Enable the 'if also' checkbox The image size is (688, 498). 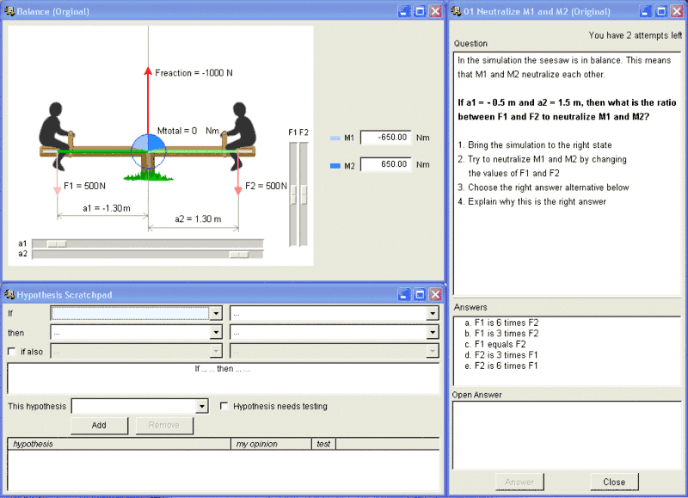point(12,351)
